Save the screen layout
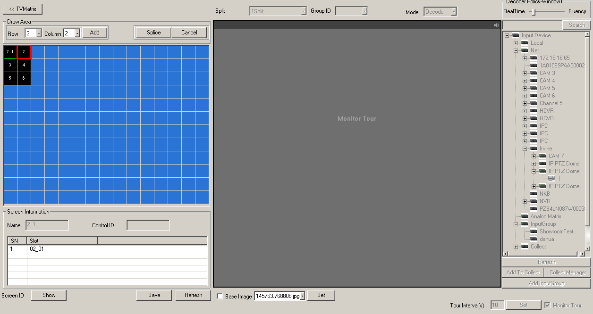The image size is (593, 314). click(154, 295)
